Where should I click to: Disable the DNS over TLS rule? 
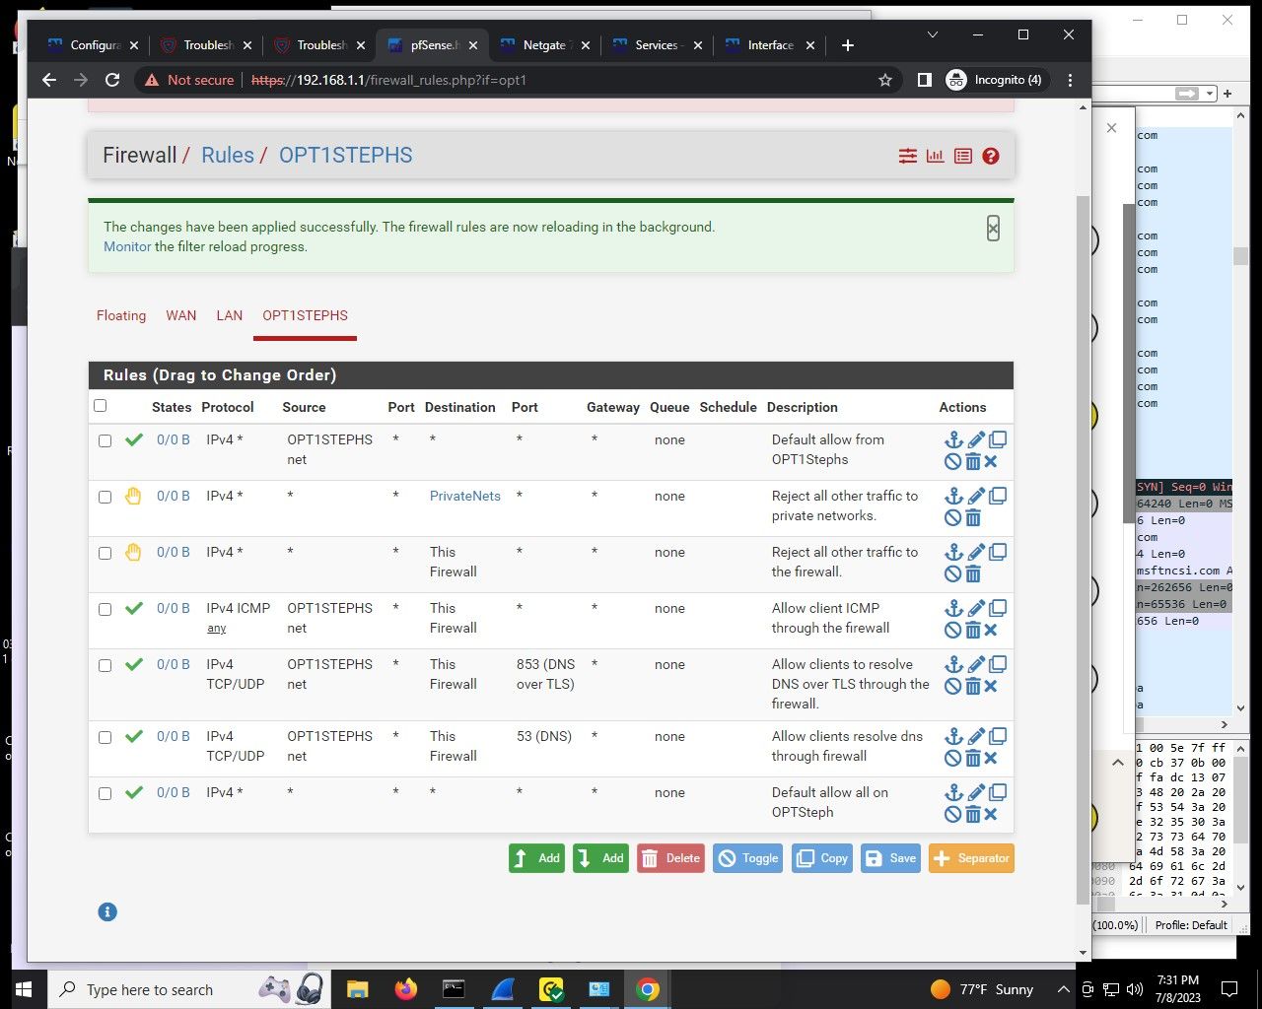tap(952, 687)
